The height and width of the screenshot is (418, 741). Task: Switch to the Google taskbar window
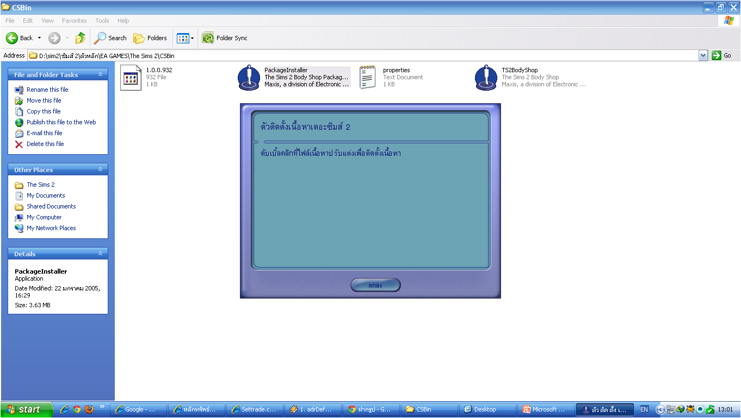138,409
